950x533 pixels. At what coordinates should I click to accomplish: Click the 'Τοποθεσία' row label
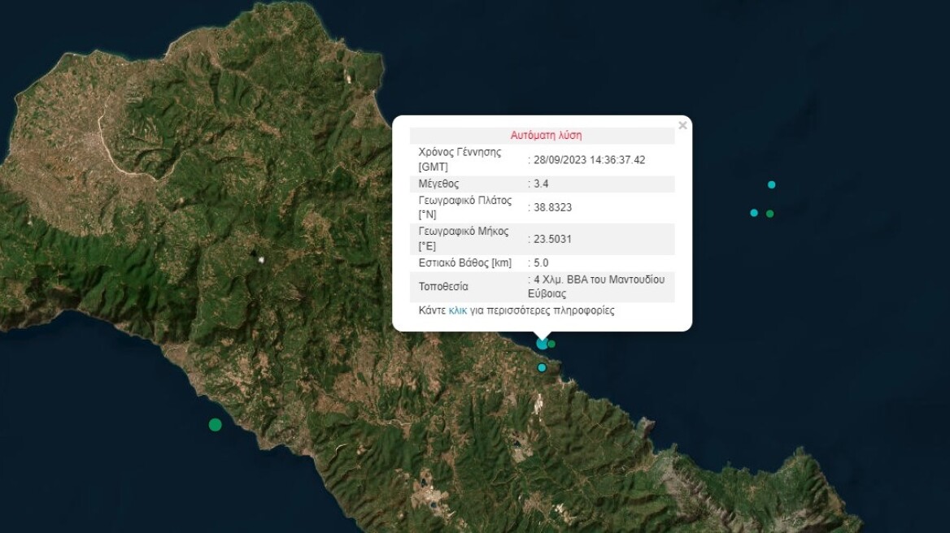443,287
